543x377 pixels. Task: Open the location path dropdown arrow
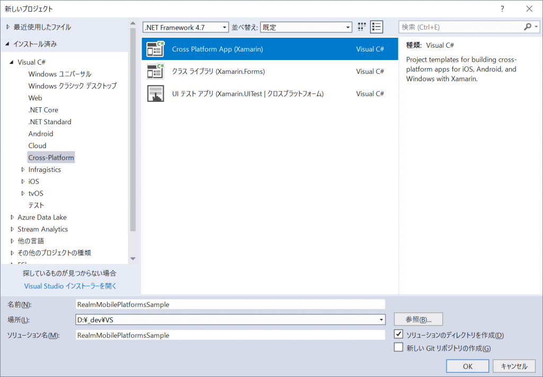381,320
